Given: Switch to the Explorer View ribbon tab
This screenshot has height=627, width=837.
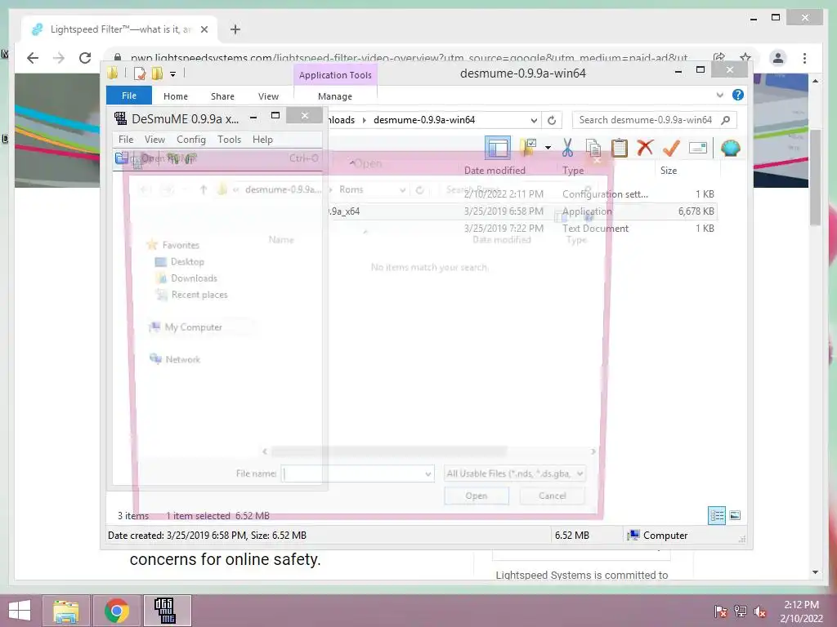Looking at the screenshot, I should click(268, 96).
